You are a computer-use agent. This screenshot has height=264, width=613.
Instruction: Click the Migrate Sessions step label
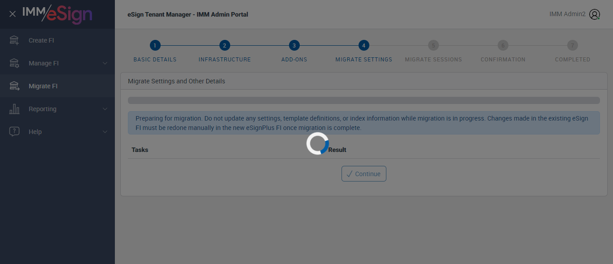[x=433, y=59]
